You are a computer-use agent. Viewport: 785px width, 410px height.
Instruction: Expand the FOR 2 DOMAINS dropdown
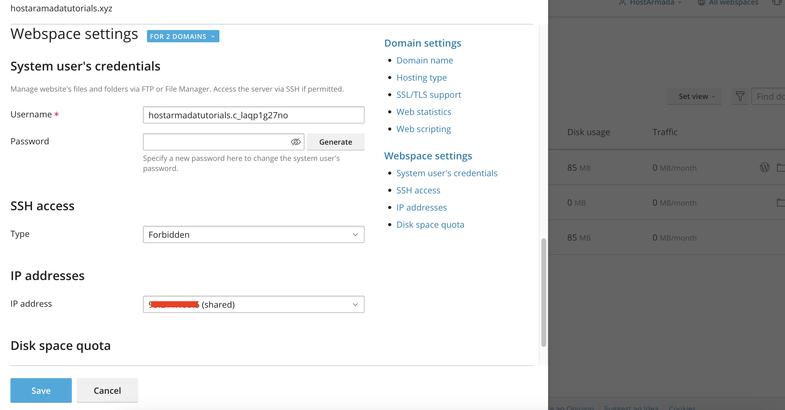tap(183, 36)
